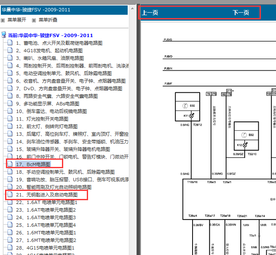
Task: Click the computer icon next to 当前:华晨中华
Action: 4,35
